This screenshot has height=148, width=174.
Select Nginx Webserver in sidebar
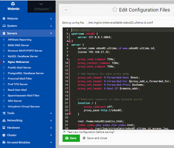point(18,62)
